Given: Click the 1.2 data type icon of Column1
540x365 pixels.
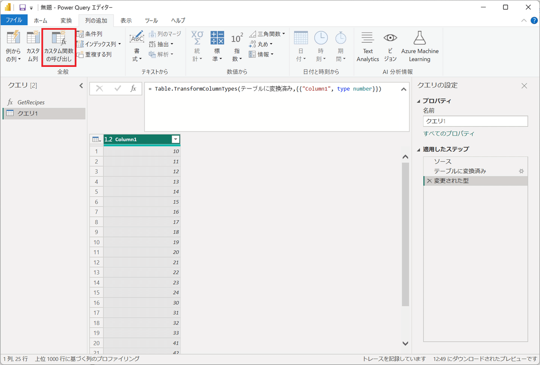Looking at the screenshot, I should point(108,140).
